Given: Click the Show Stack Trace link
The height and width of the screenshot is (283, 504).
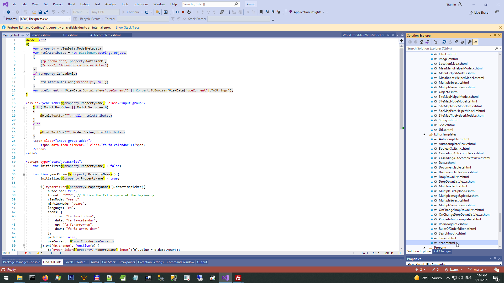Looking at the screenshot, I should (x=128, y=28).
